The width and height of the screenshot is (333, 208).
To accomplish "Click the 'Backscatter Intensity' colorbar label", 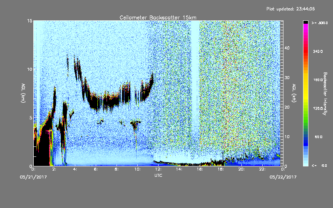I will pyautogui.click(x=325, y=94).
